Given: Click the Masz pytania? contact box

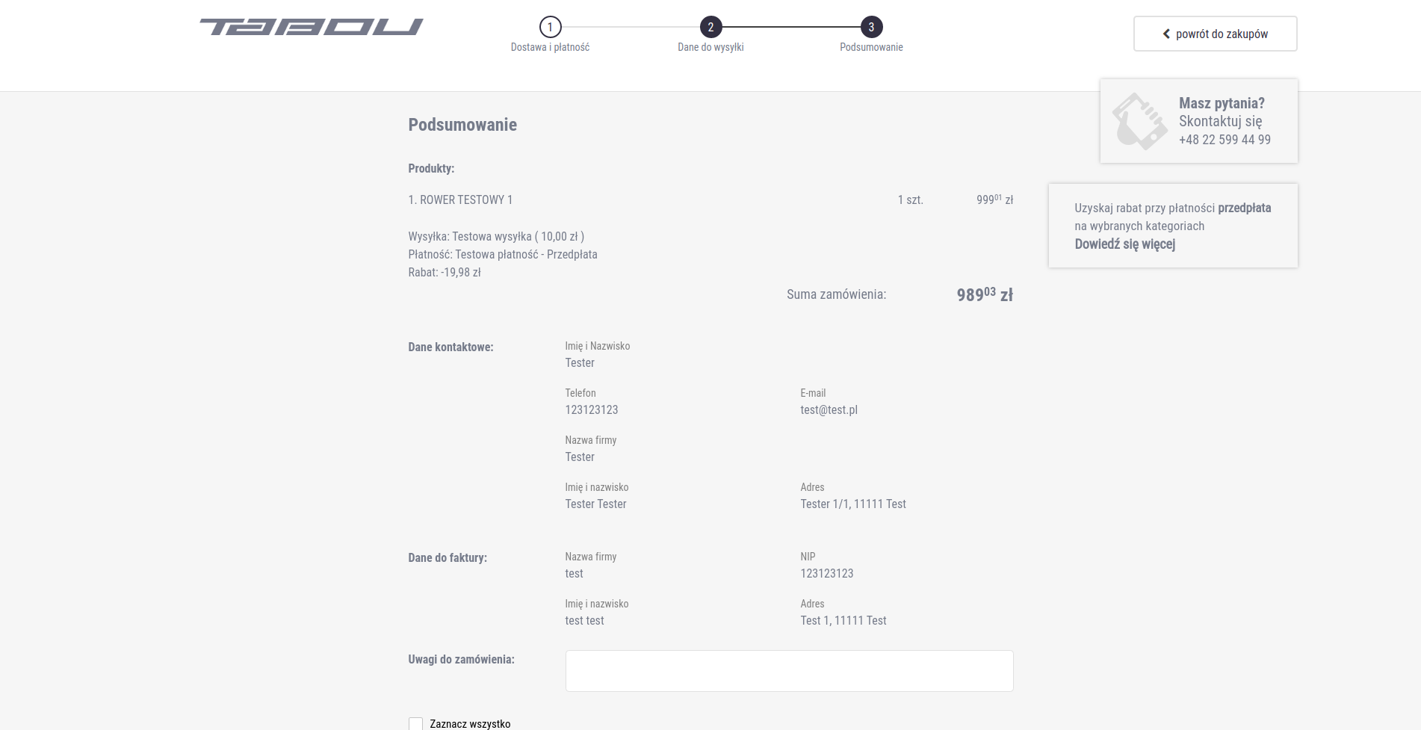Looking at the screenshot, I should [1198, 121].
